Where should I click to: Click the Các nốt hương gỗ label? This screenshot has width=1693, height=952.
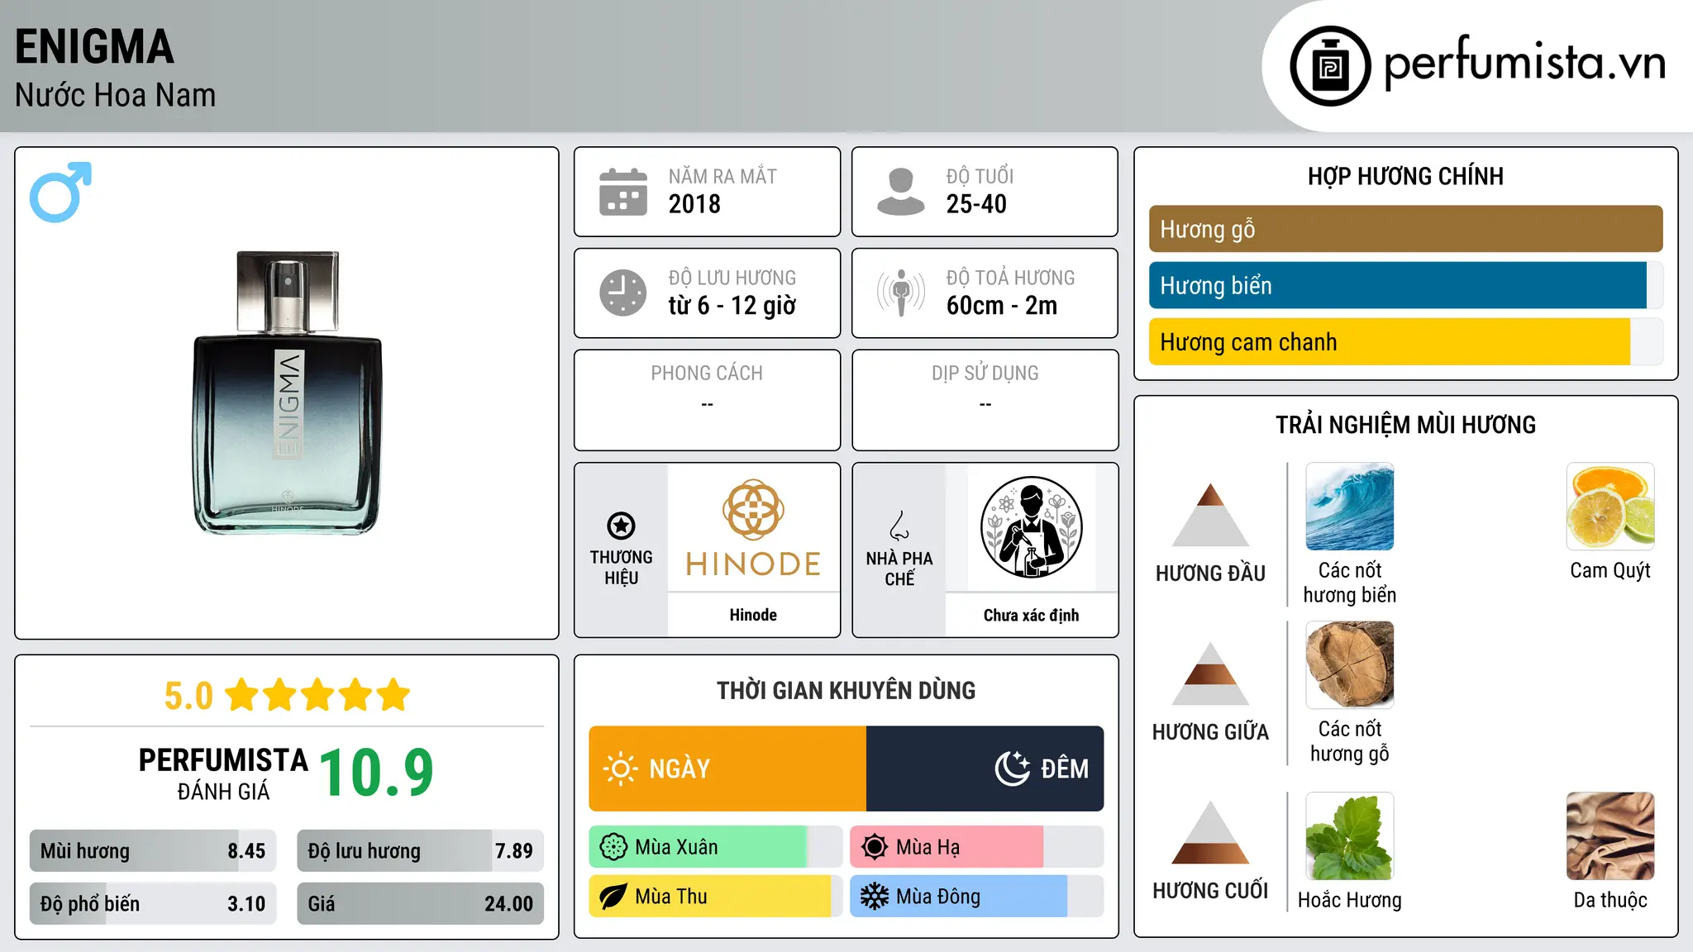(x=1350, y=741)
